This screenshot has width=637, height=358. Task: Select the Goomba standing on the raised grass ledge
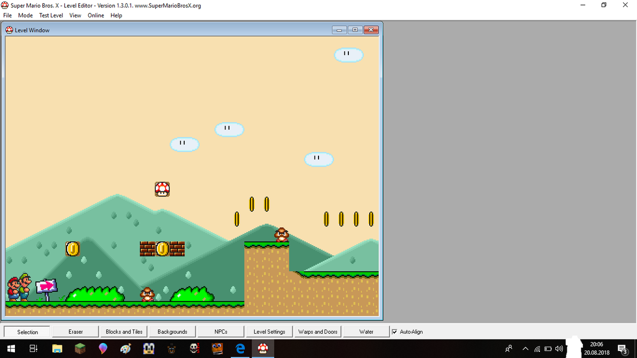pos(282,235)
